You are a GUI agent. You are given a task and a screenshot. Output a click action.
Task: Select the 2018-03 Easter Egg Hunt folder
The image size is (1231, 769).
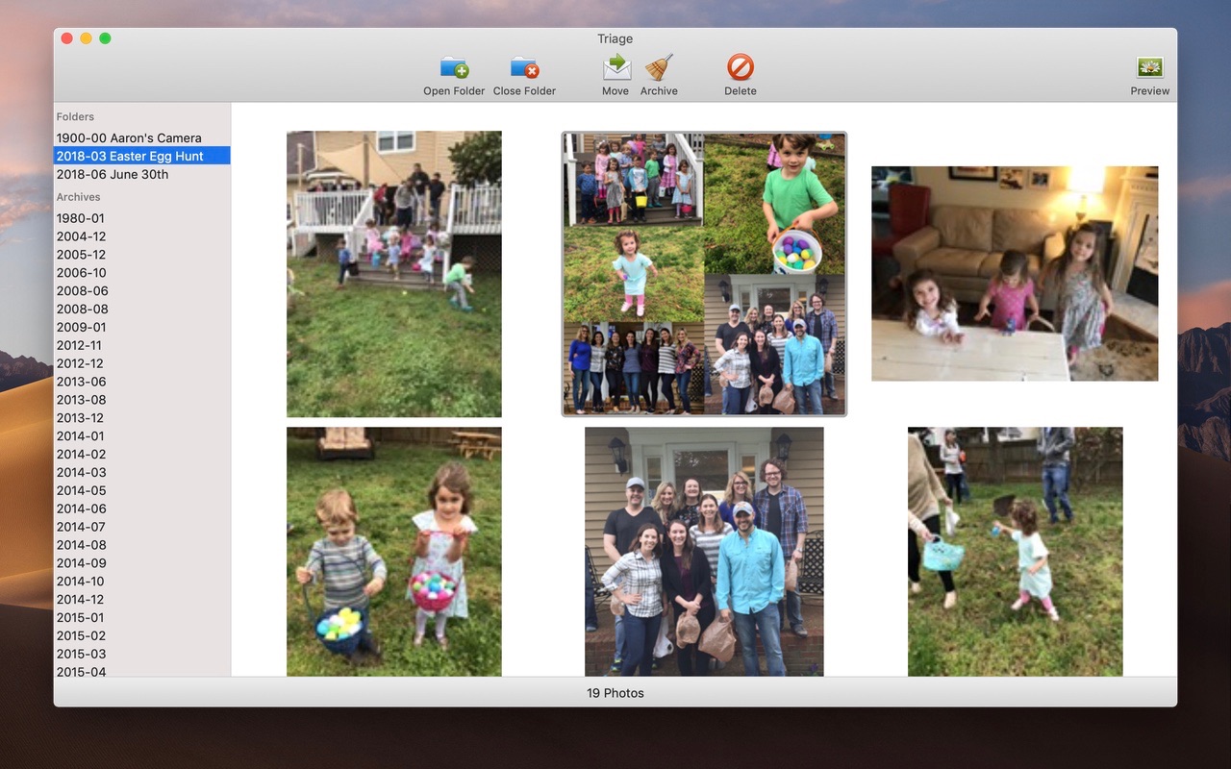tap(142, 156)
